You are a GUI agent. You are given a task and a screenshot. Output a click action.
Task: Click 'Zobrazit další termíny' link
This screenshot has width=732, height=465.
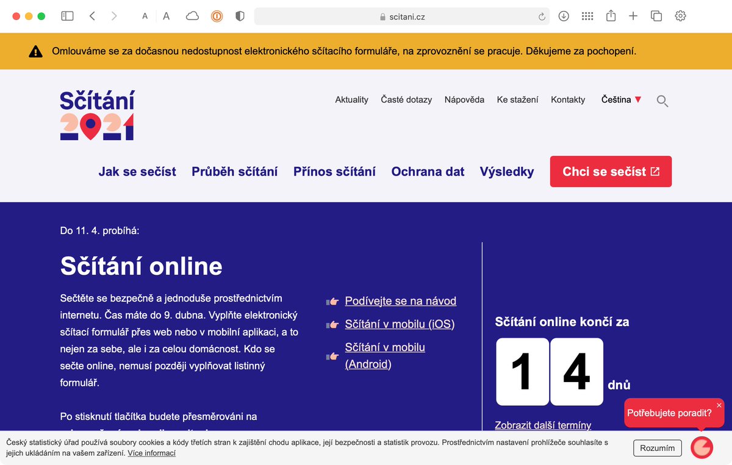(543, 425)
